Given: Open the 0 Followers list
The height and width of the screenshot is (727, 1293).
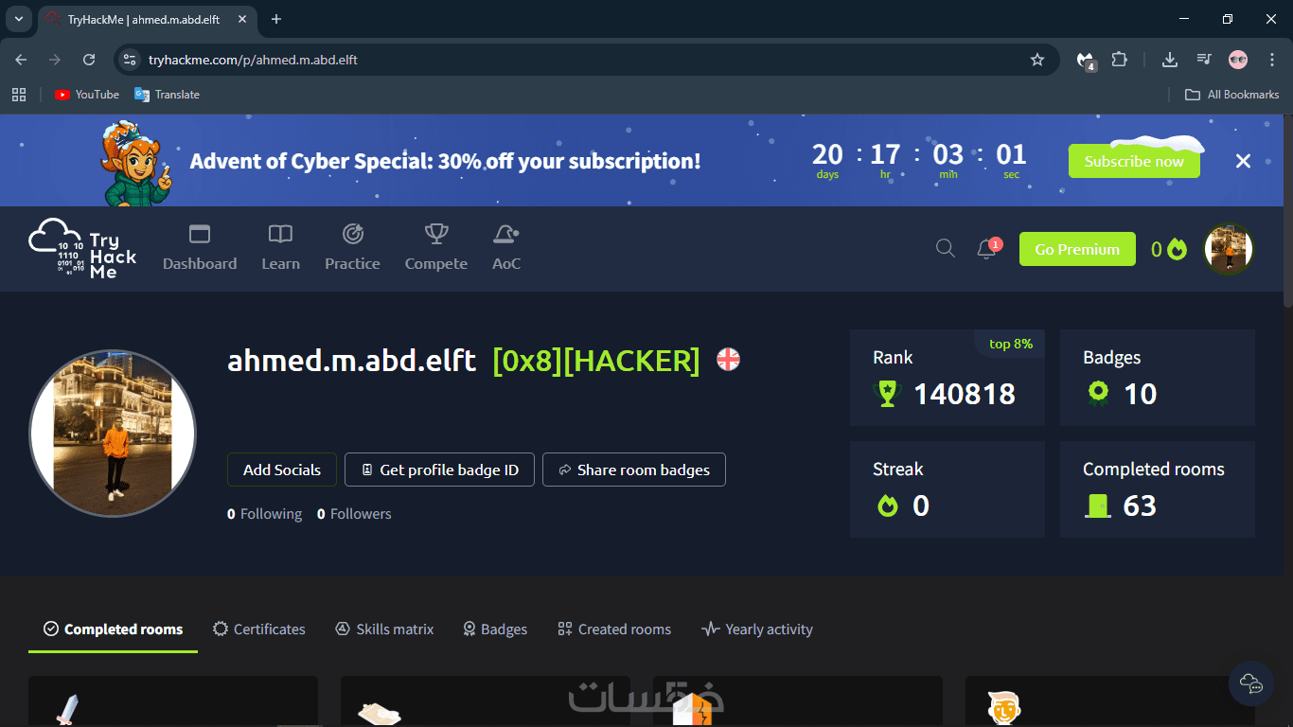Looking at the screenshot, I should [x=354, y=514].
